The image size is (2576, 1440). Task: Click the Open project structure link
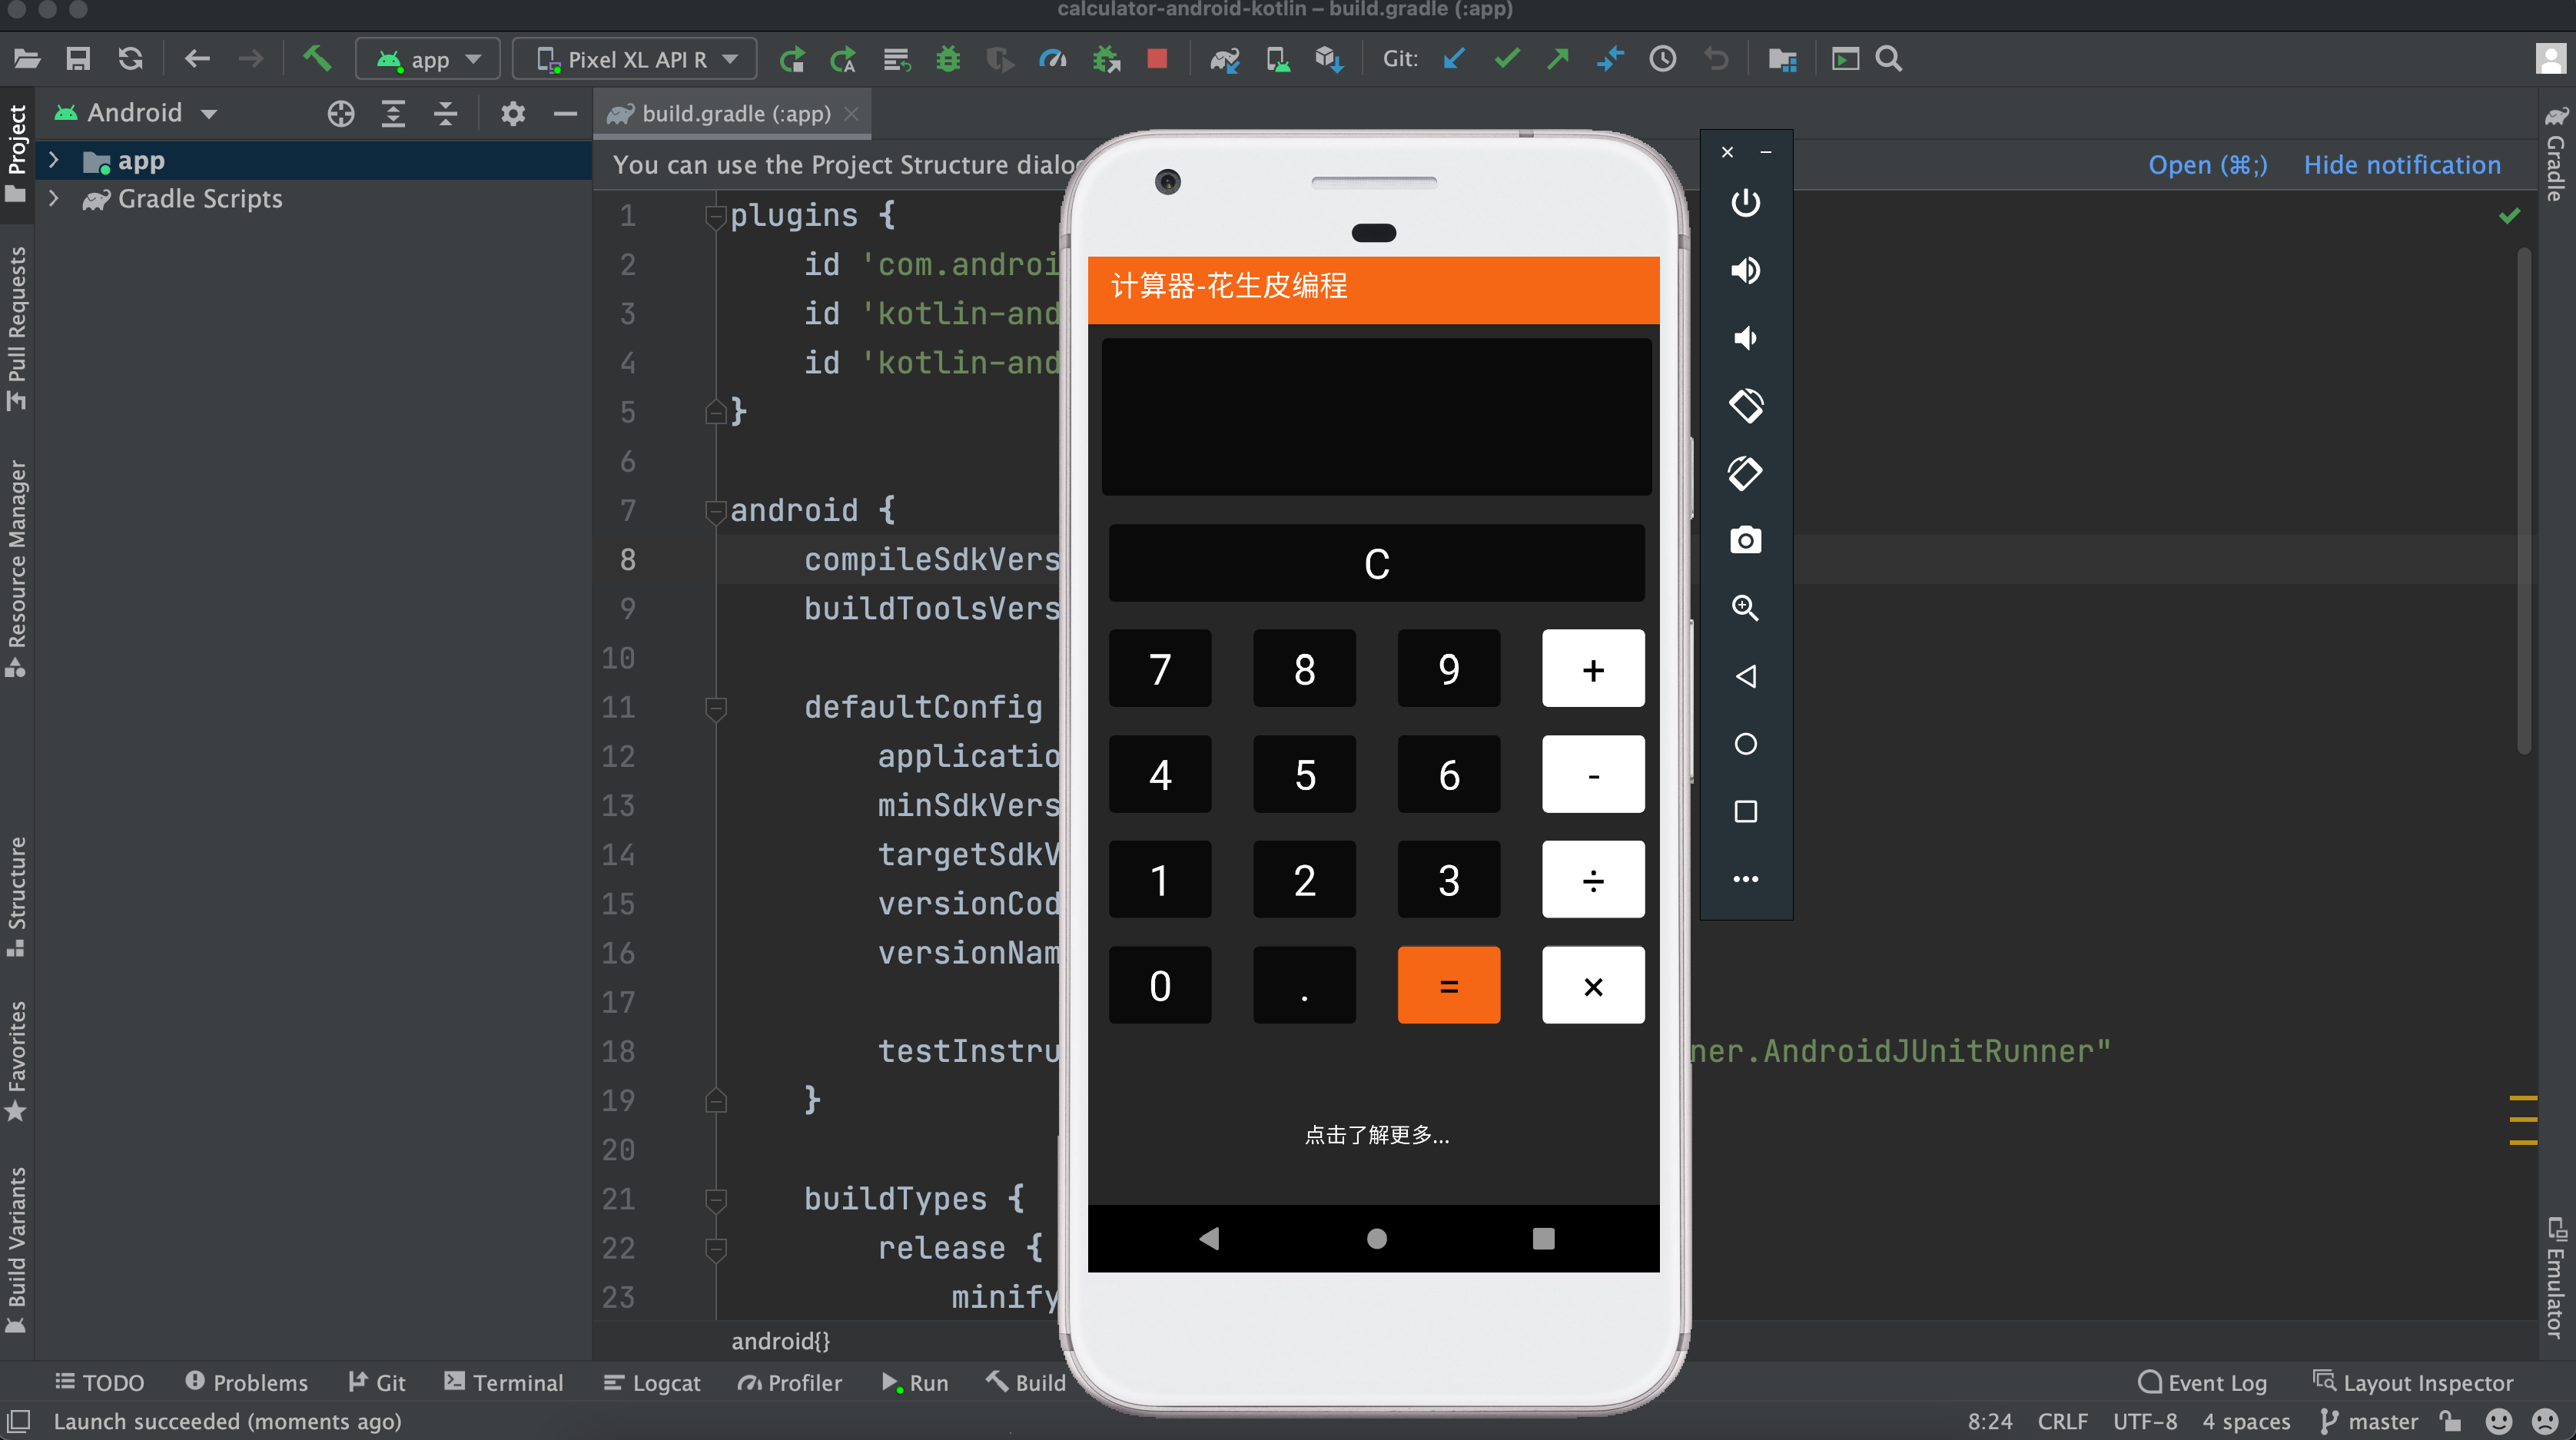2208,165
